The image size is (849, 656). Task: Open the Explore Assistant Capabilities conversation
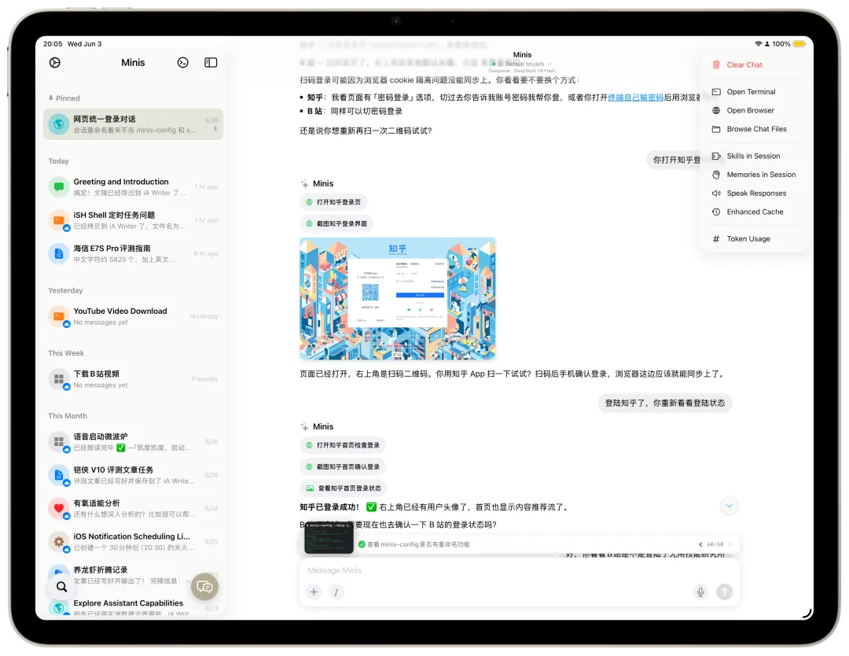point(133,607)
